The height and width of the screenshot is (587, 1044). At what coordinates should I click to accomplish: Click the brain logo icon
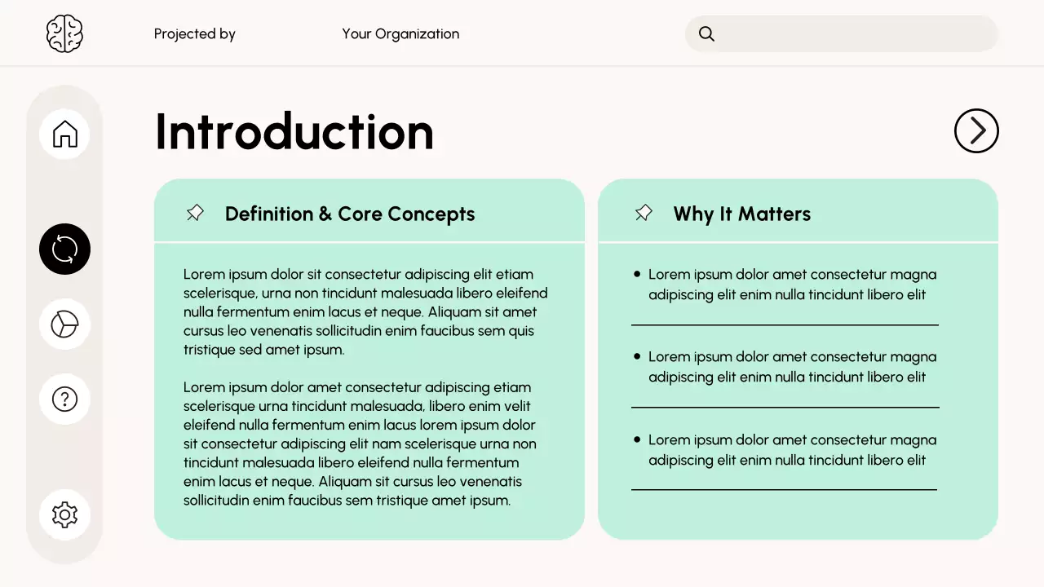click(64, 34)
